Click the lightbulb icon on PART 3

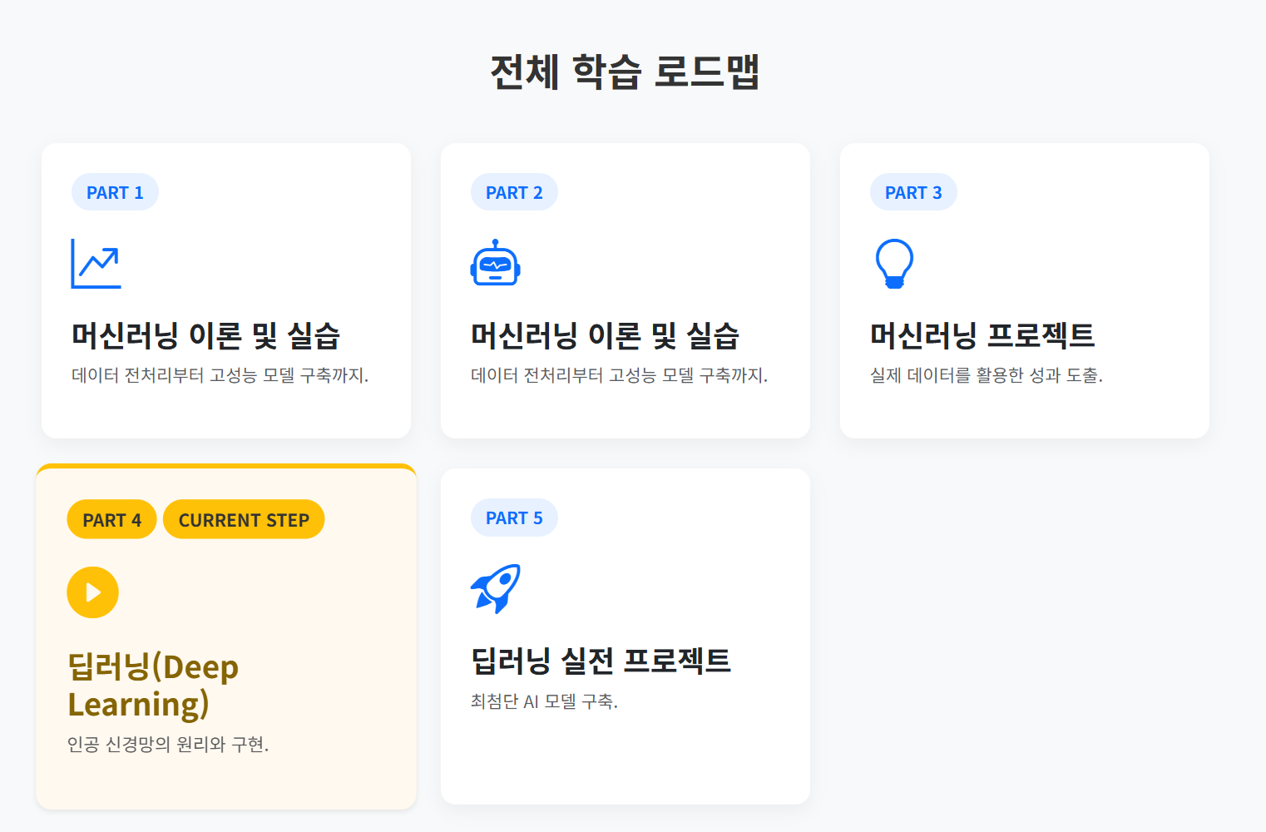pos(894,264)
